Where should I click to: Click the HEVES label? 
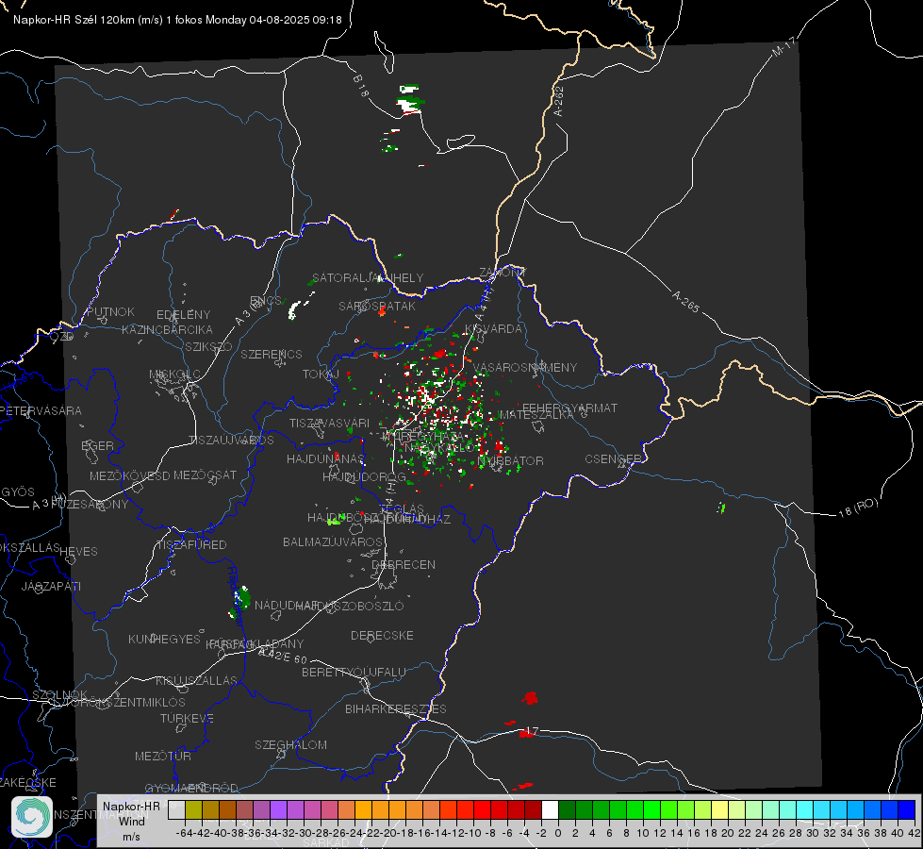click(x=78, y=552)
